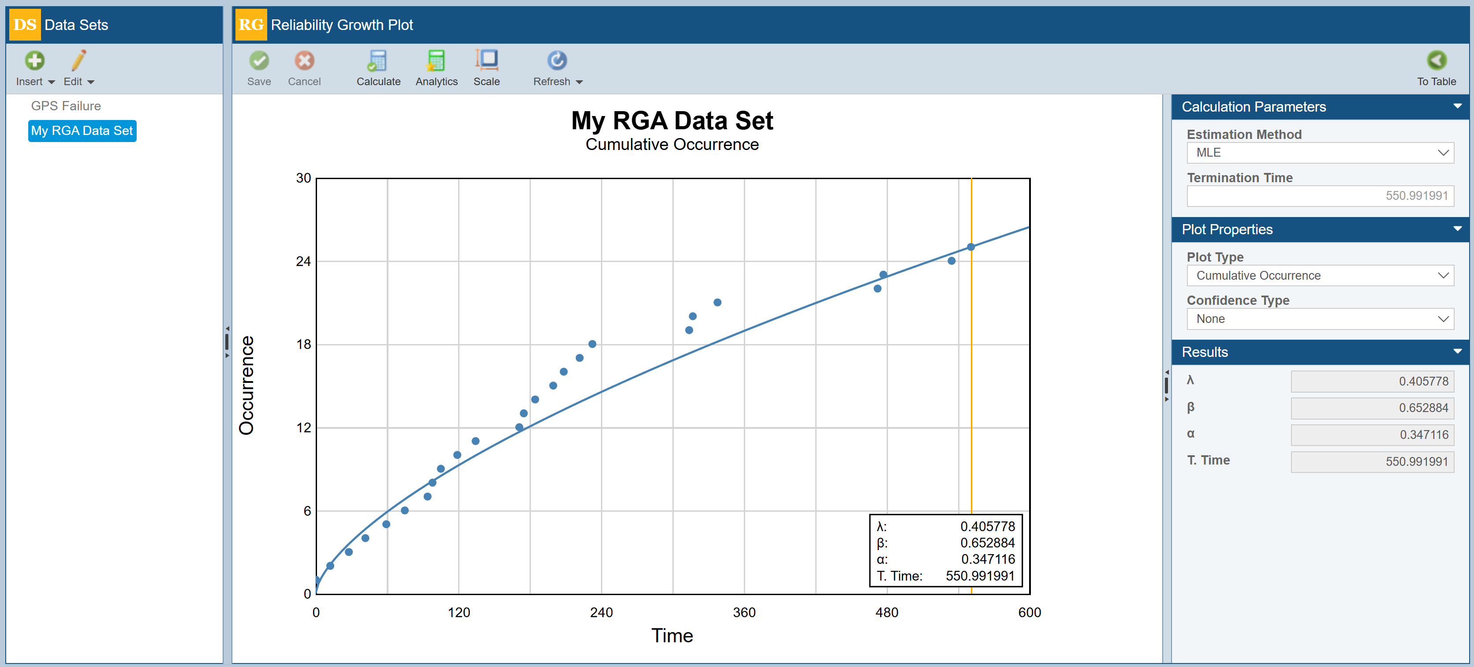Collapse the Plot Properties section

(x=1457, y=229)
